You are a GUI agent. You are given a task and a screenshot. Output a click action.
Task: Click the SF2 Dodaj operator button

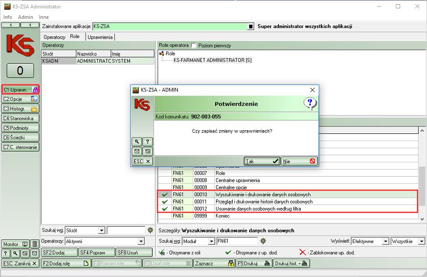(59, 252)
